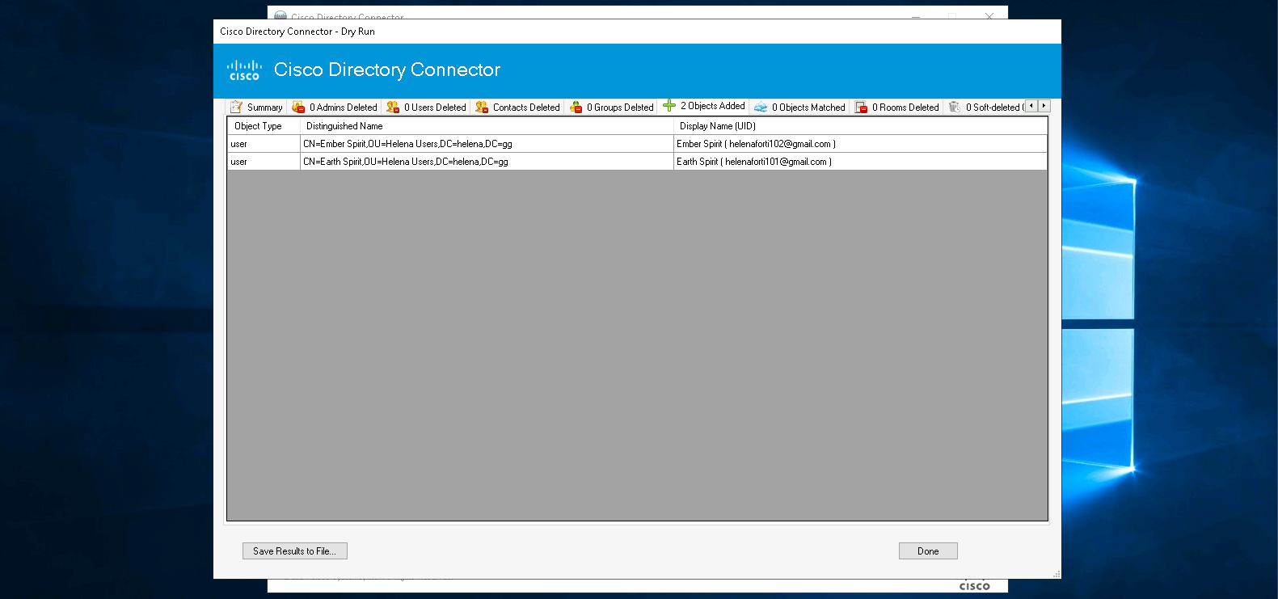Image resolution: width=1278 pixels, height=599 pixels.
Task: Click the Users Deleted tab icon
Action: 393,107
